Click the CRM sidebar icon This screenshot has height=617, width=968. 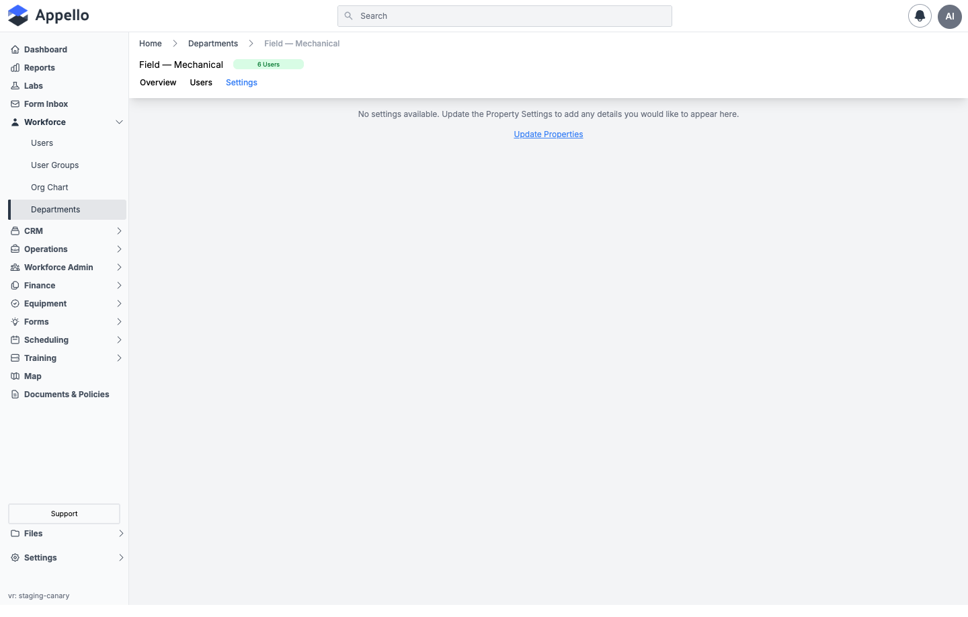tap(15, 231)
